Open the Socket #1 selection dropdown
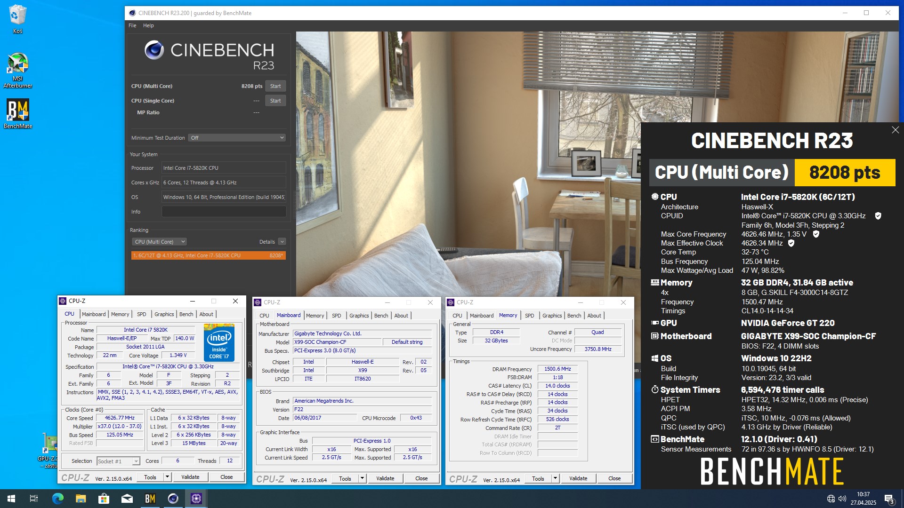Image resolution: width=904 pixels, height=508 pixels. [118, 461]
